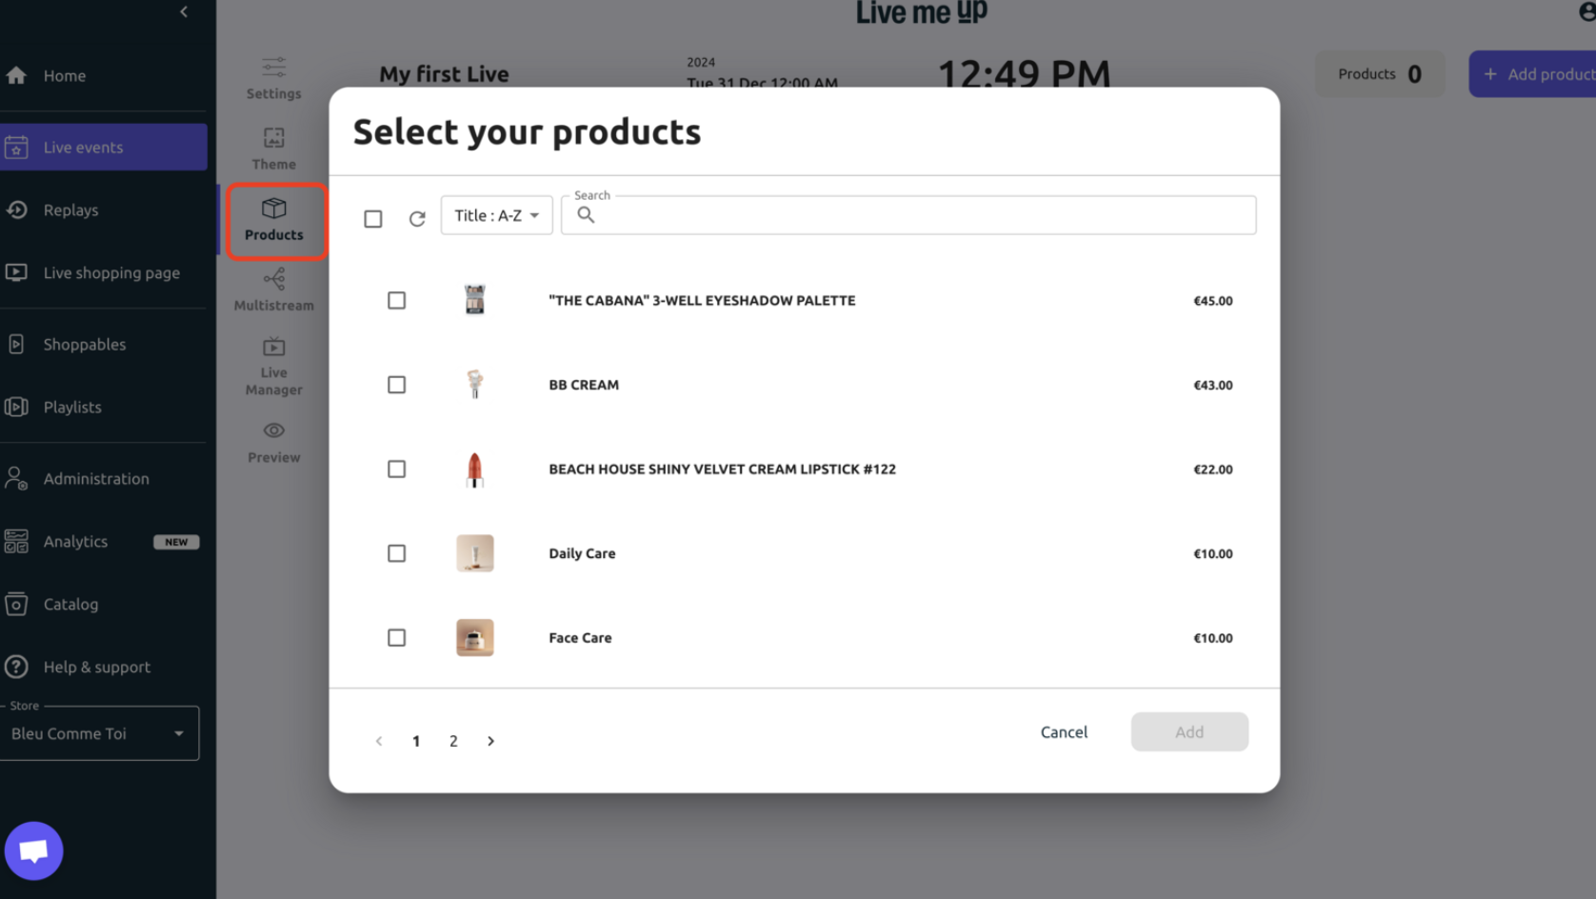Click the product search field
This screenshot has height=899, width=1596.
pyautogui.click(x=919, y=215)
